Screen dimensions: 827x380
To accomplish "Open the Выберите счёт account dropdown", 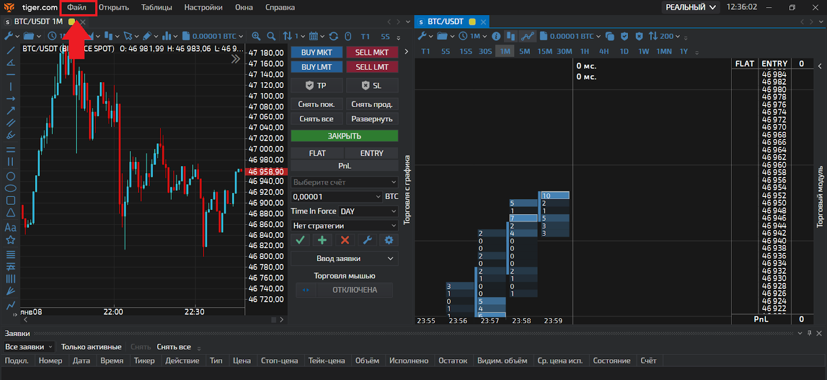I will 344,182.
